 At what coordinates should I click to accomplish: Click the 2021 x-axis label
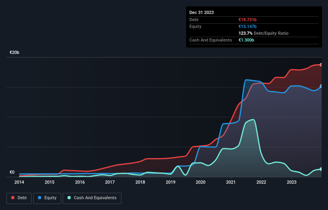tap(231, 182)
